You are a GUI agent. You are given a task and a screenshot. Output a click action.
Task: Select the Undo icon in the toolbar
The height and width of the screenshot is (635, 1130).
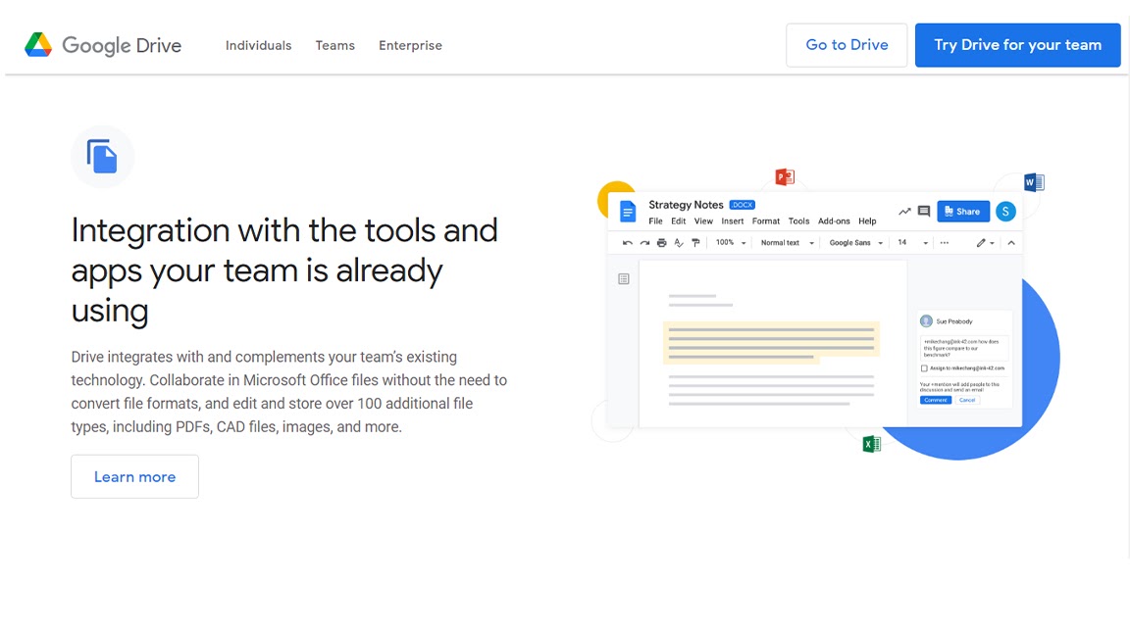[x=627, y=242]
